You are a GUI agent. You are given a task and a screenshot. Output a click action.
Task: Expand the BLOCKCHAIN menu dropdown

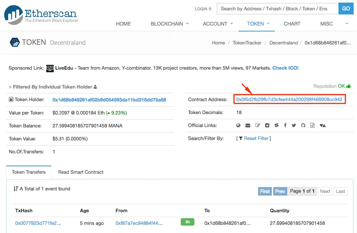[170, 24]
